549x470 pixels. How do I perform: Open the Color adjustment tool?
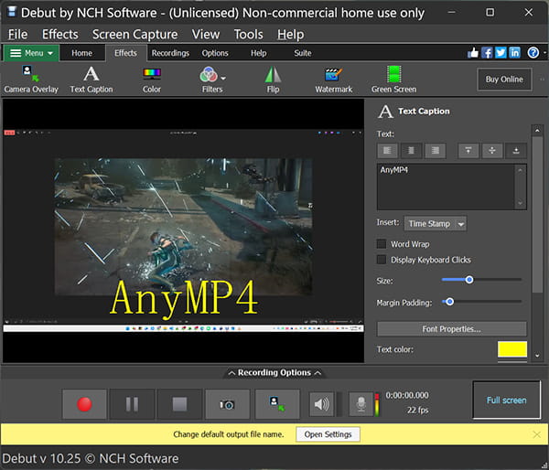(x=152, y=80)
